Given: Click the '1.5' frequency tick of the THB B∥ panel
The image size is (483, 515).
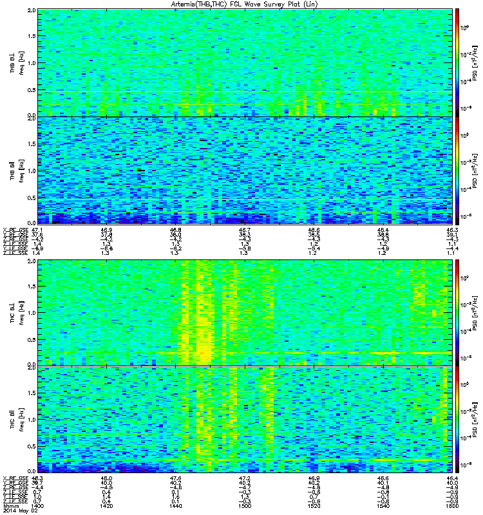Looking at the screenshot, I should click(x=32, y=144).
